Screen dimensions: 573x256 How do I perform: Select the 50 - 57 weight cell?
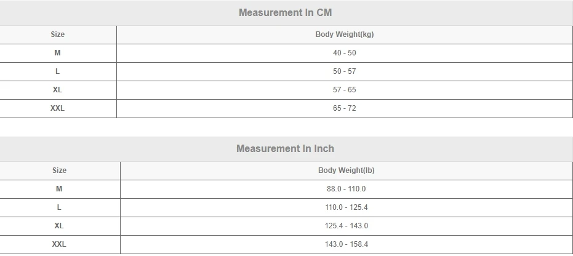[345, 71]
